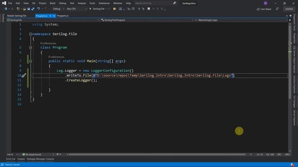Viewport: 298px width, 167px height.
Task: Open the Build menu
Action: pos(53,3)
